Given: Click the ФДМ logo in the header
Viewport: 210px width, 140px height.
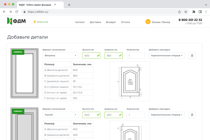Looking at the screenshot, I should click(x=16, y=21).
